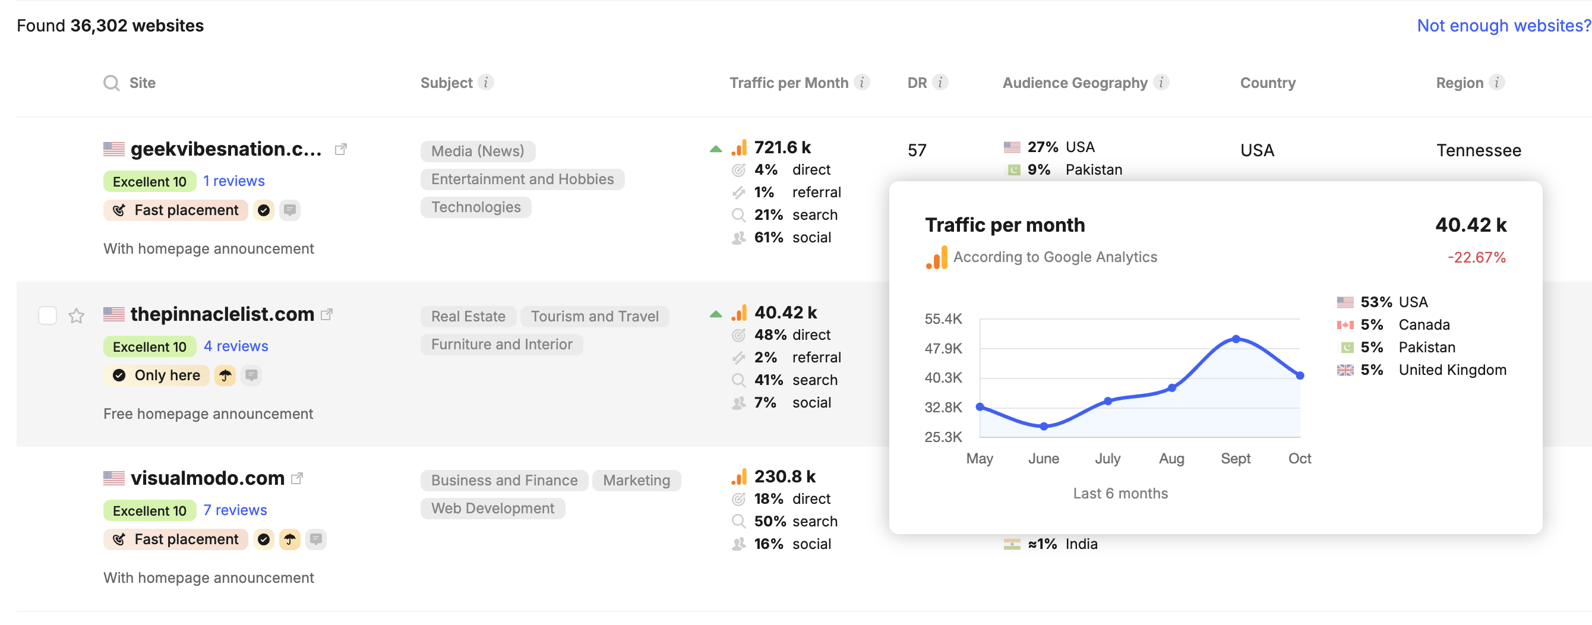Click the Site search magnifier icon
Image resolution: width=1592 pixels, height=625 pixels.
tap(111, 83)
